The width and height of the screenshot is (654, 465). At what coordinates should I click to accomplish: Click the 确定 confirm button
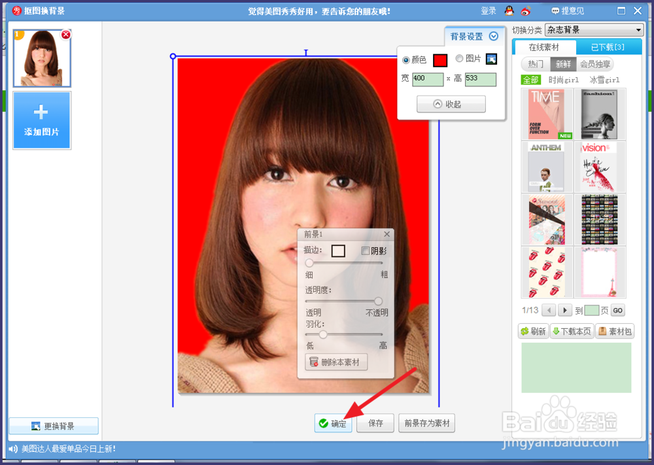[x=334, y=423]
